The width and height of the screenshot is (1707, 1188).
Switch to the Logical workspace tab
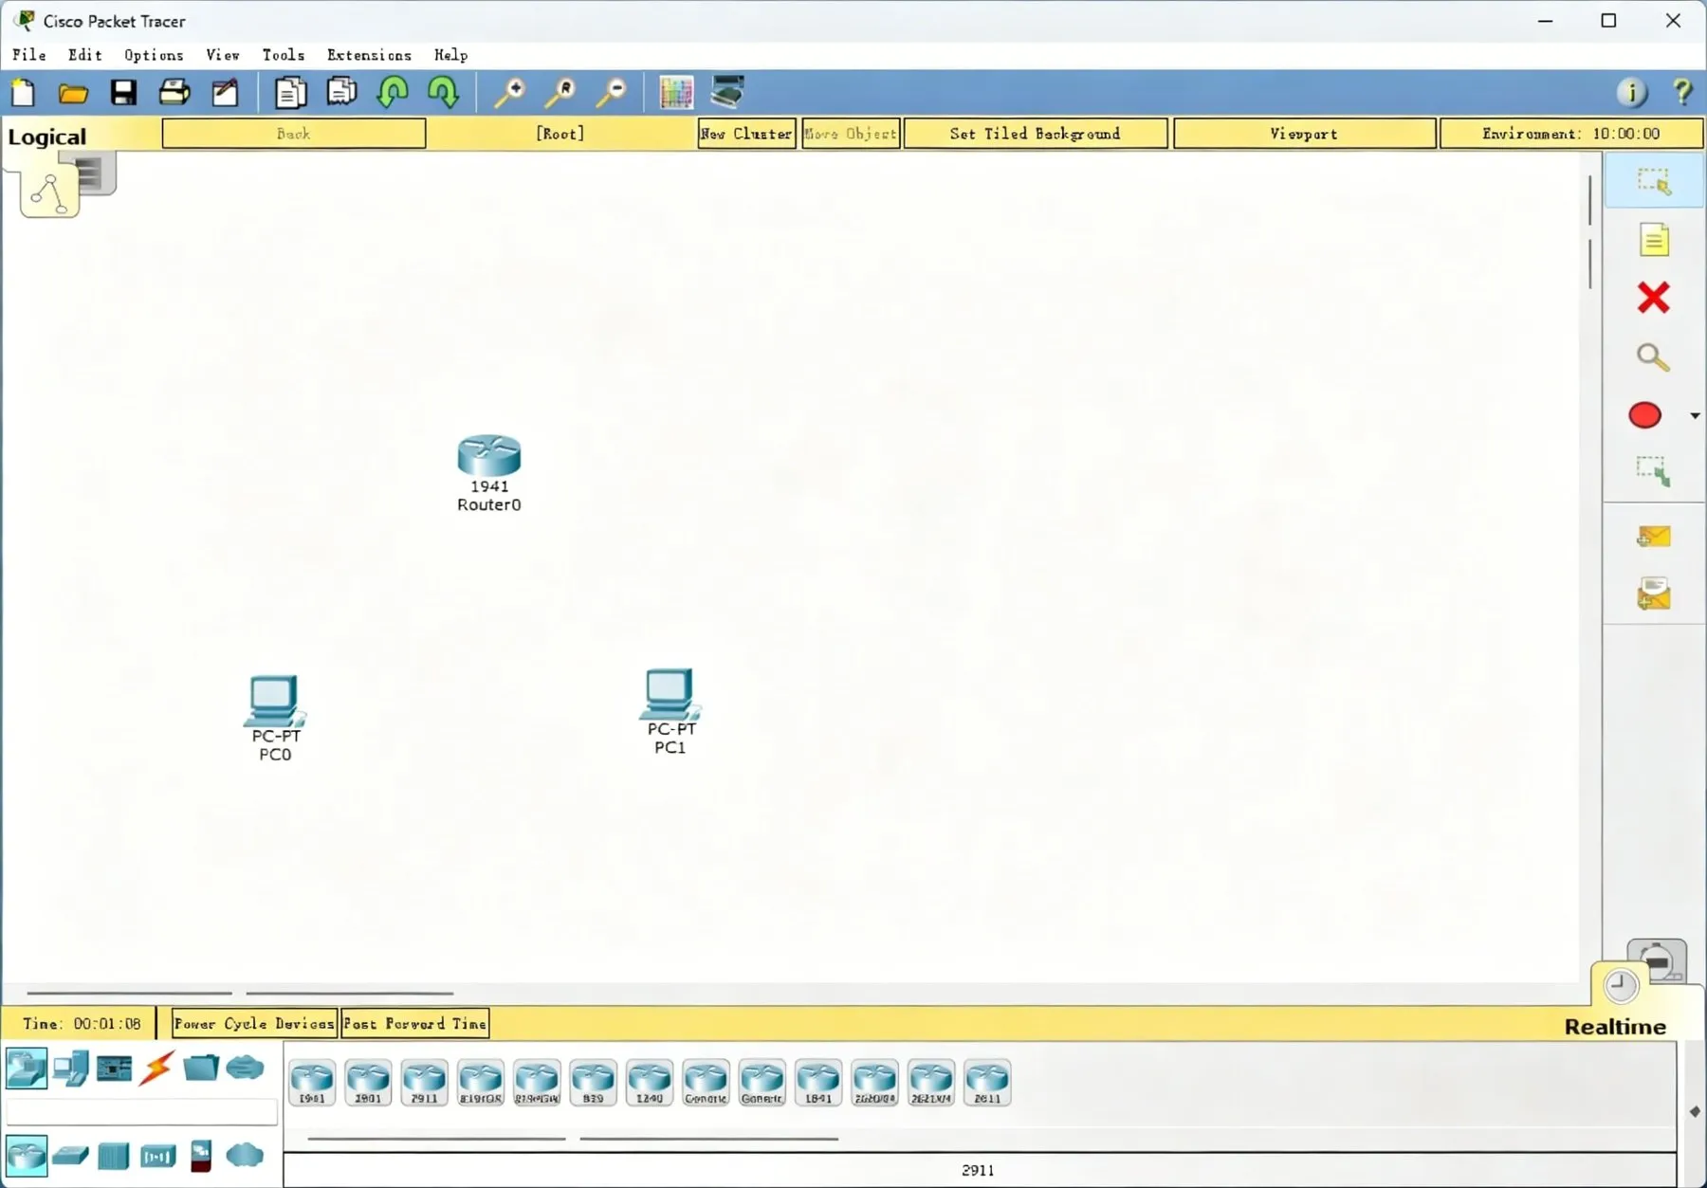click(x=47, y=137)
